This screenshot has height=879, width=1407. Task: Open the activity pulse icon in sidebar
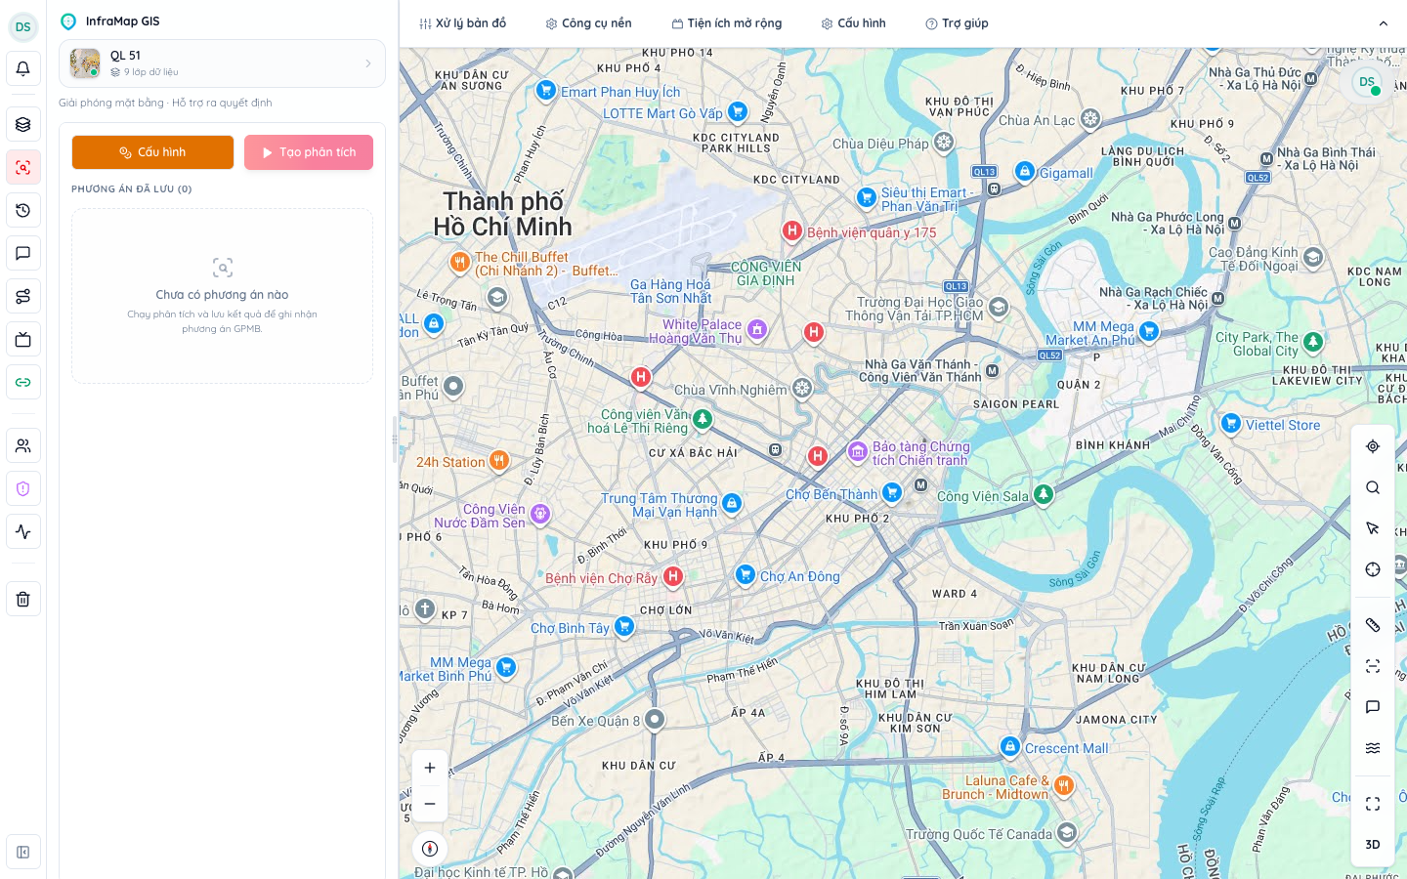(23, 531)
